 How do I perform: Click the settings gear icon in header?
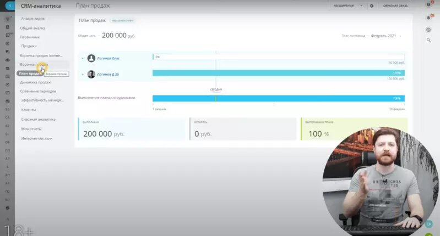(x=372, y=5)
